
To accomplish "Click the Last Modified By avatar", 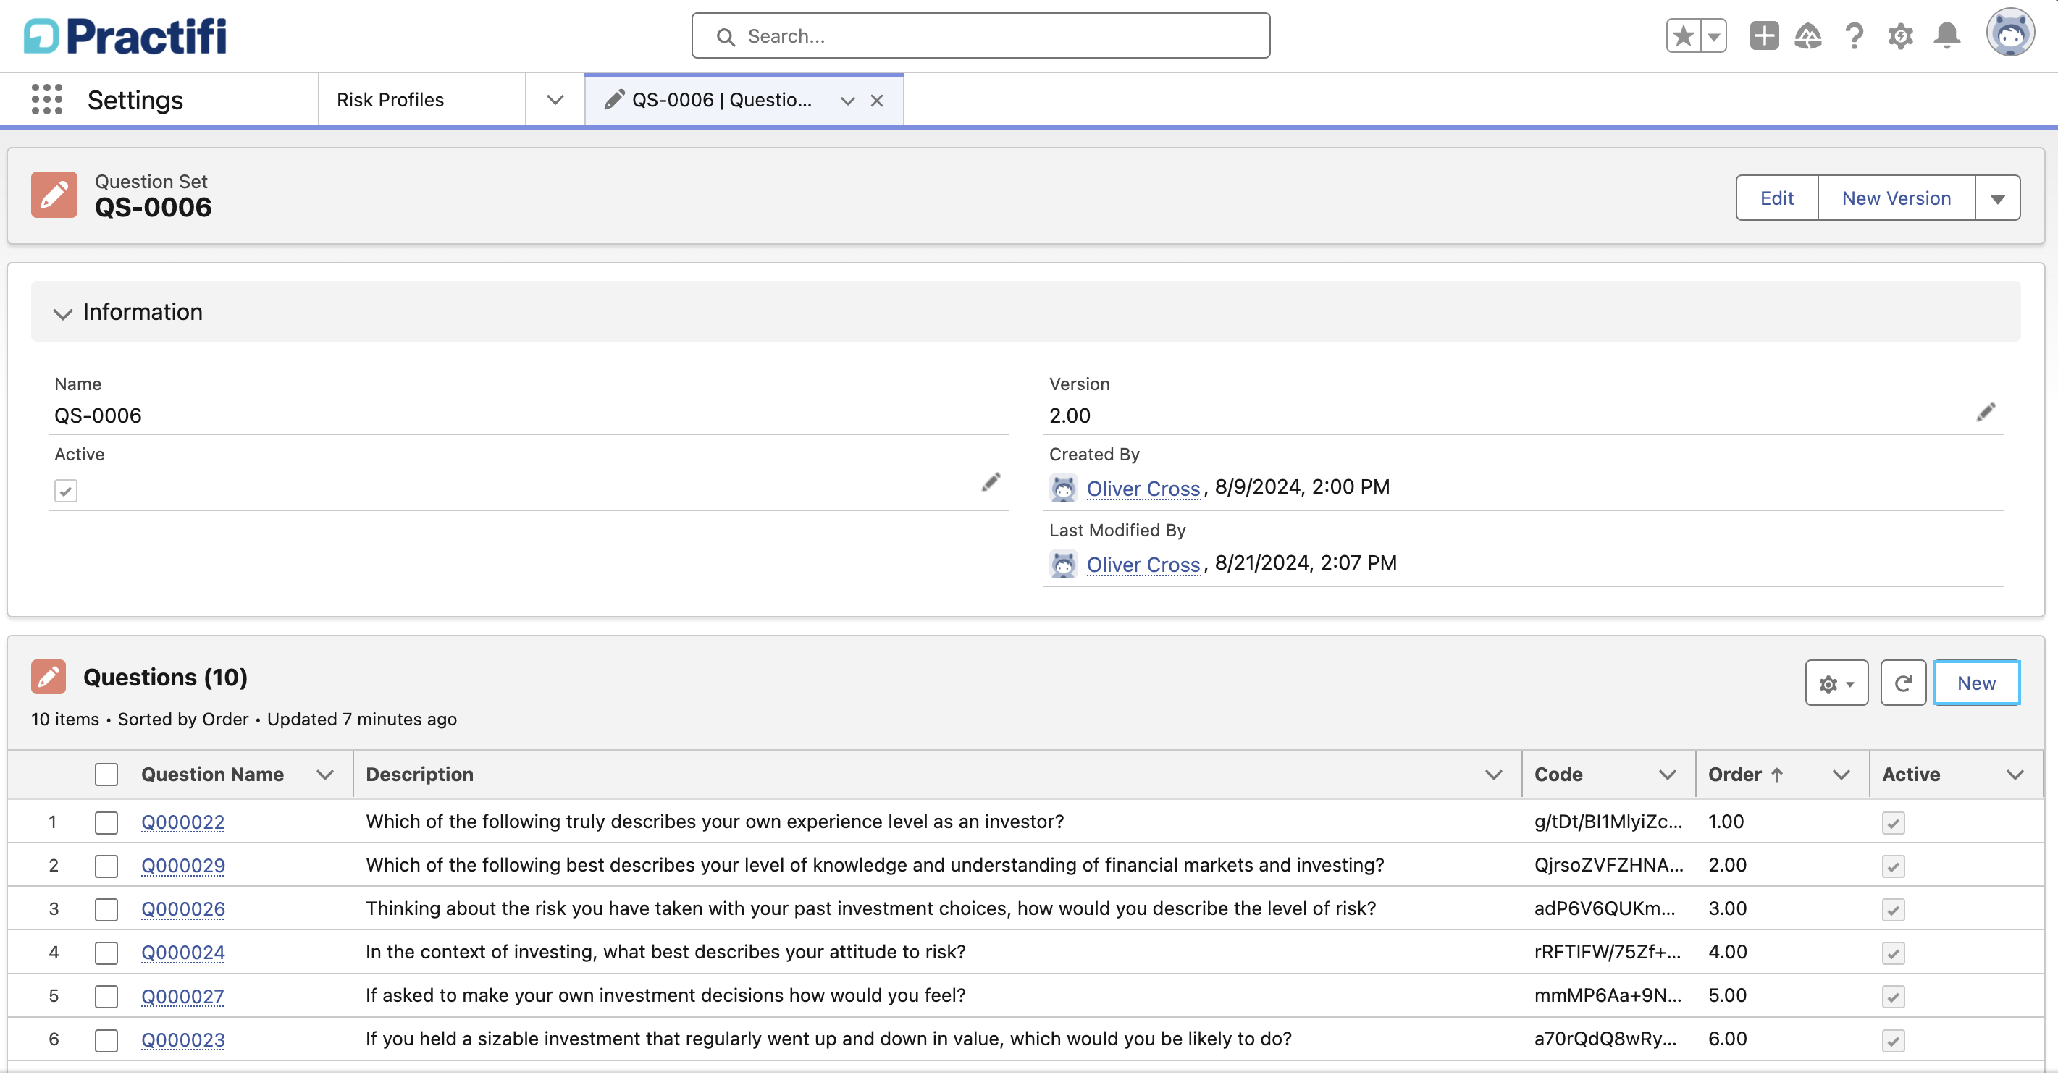I will (1063, 565).
